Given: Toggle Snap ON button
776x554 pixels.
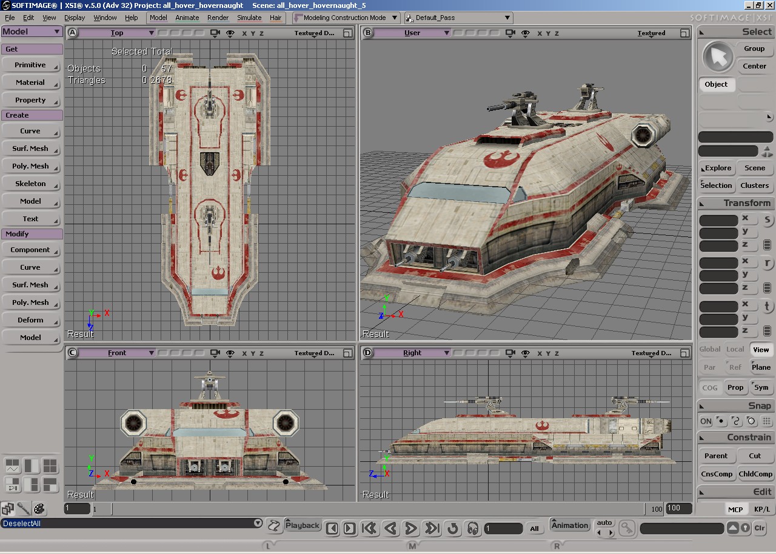Looking at the screenshot, I should click(x=706, y=421).
